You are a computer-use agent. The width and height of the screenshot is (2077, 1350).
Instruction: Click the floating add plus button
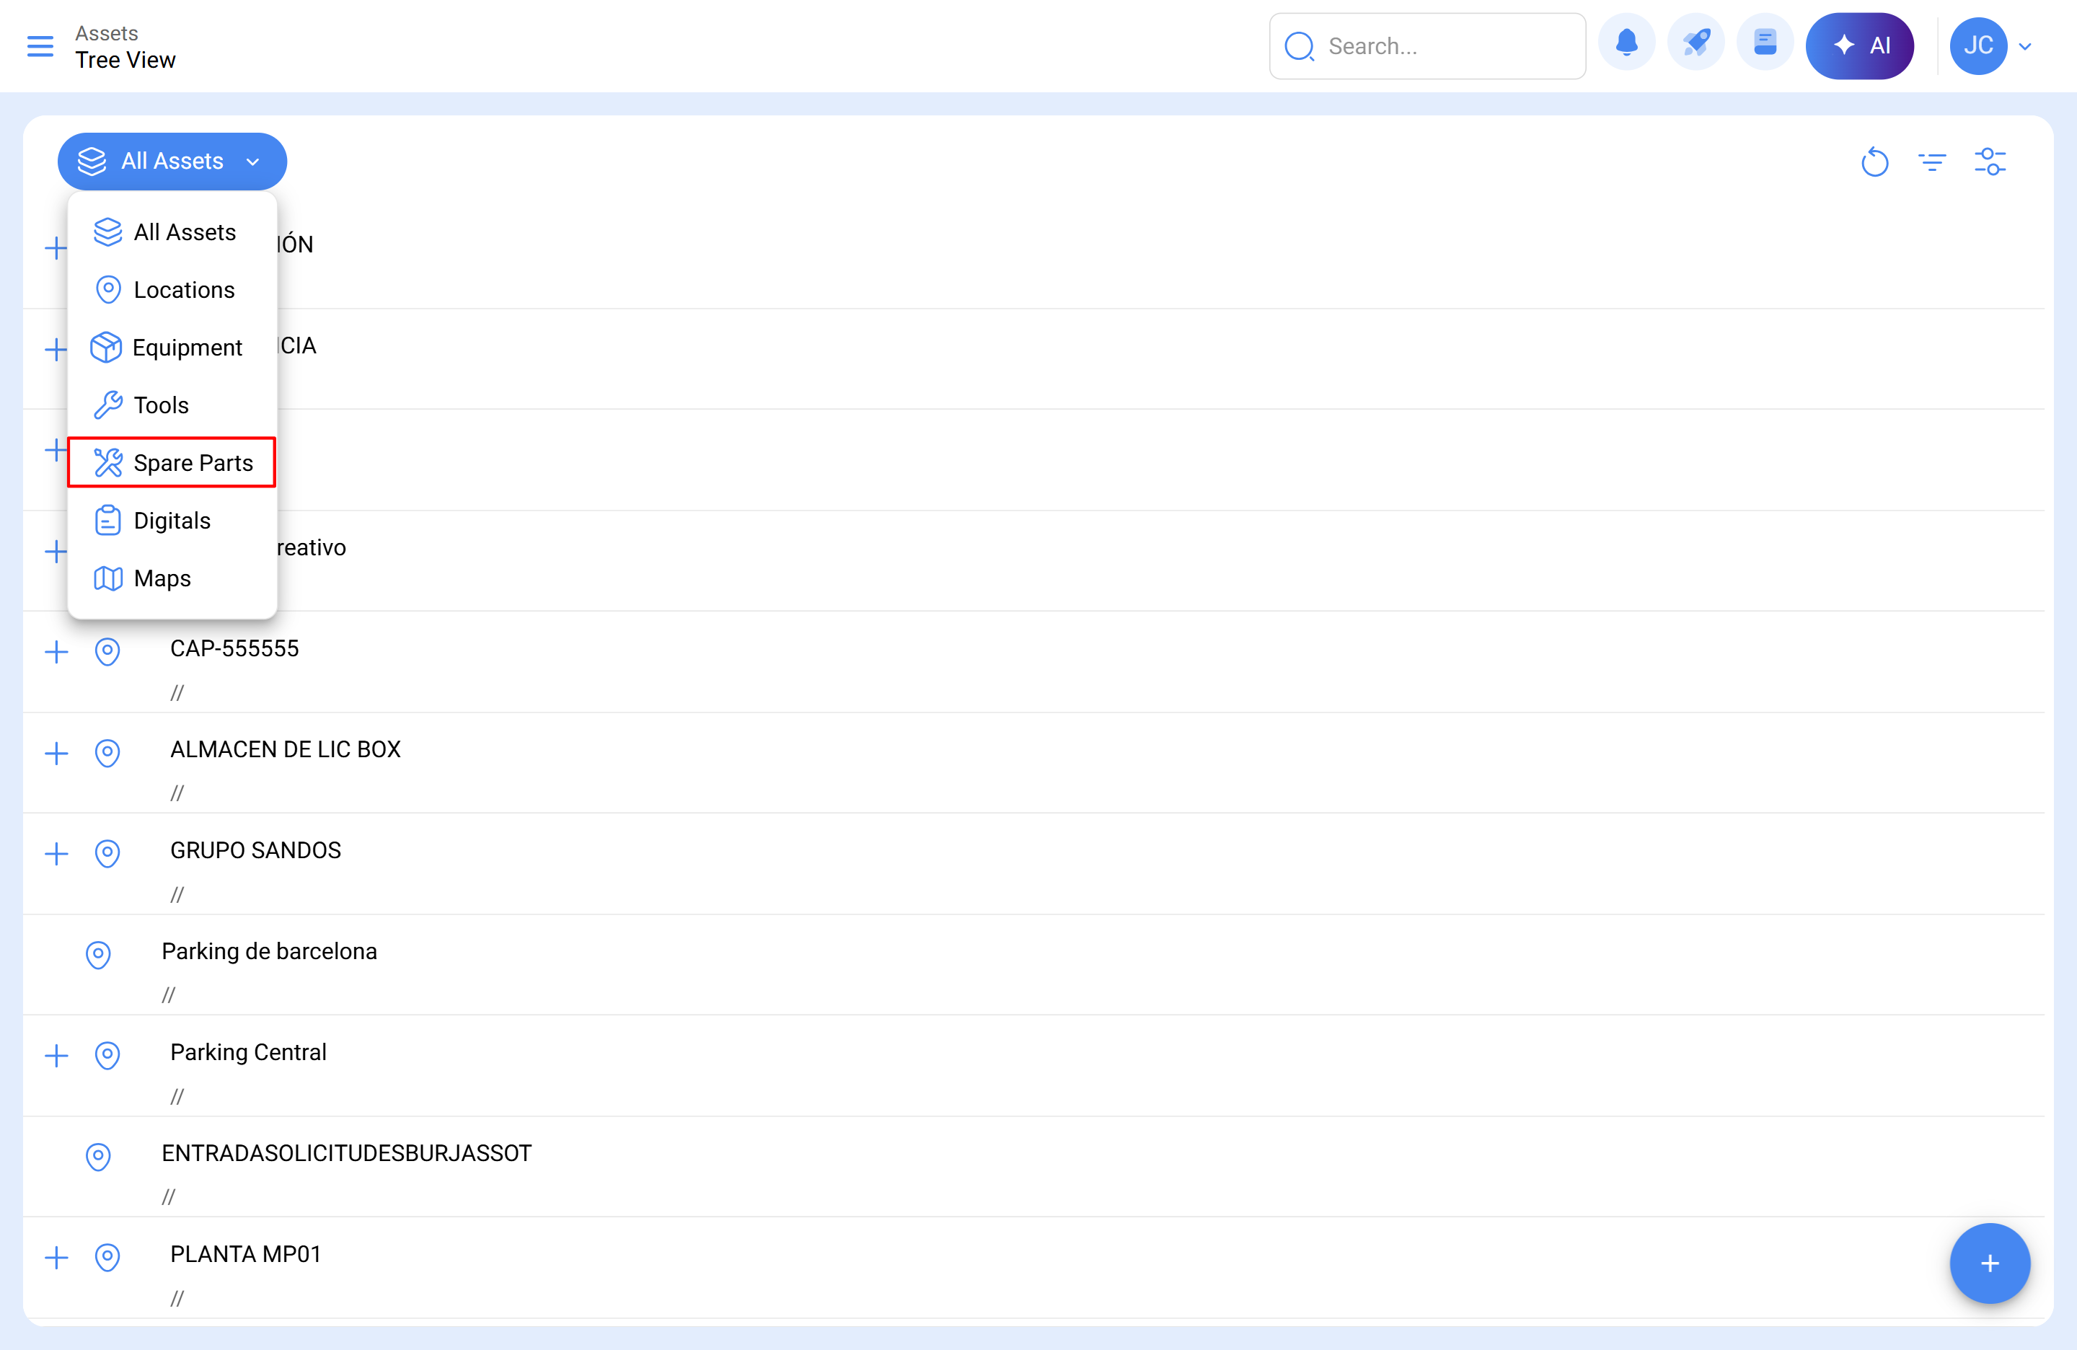click(x=1989, y=1263)
